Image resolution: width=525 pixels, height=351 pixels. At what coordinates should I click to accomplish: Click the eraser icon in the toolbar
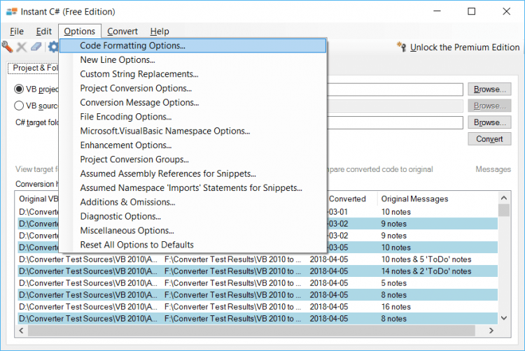click(x=36, y=48)
